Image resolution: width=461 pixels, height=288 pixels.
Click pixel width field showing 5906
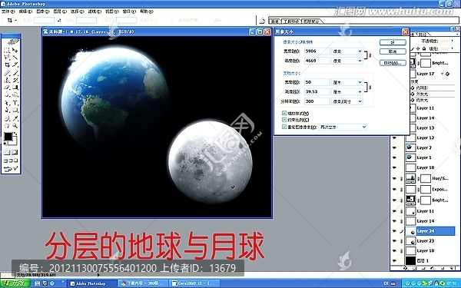click(317, 51)
